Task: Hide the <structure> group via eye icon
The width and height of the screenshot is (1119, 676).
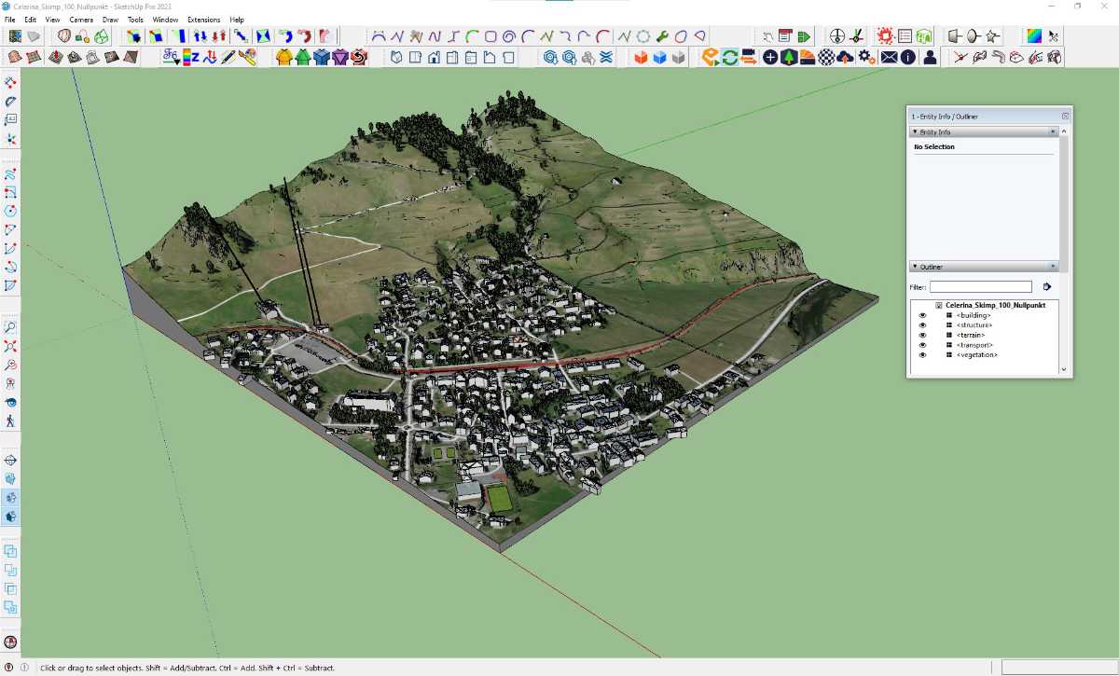Action: tap(922, 325)
